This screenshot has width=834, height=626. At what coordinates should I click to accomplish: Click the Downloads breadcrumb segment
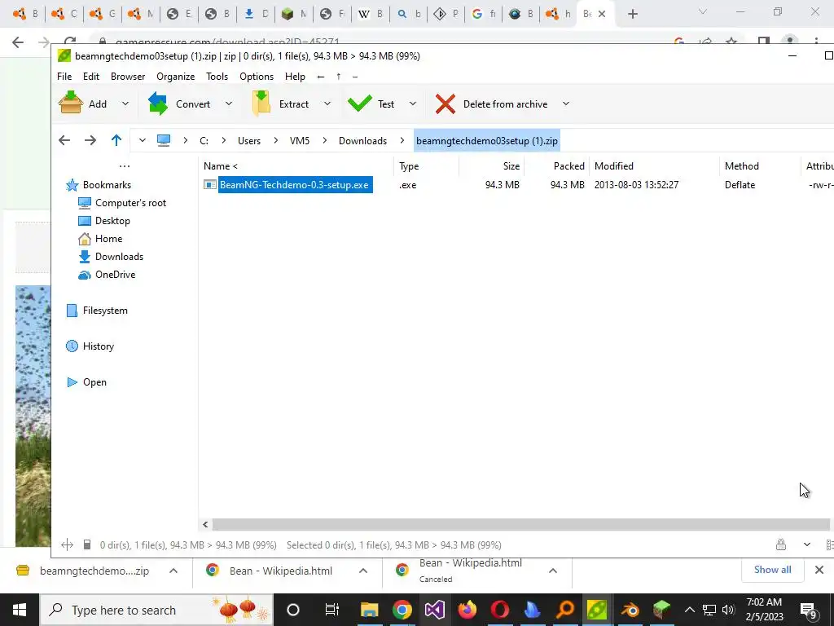[x=362, y=141]
